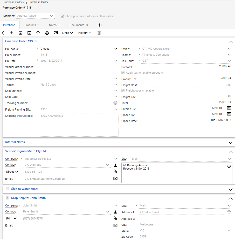Image resolution: width=235 pixels, height=239 pixels.
Task: Toggle the Ship to Warehouse checkbox
Action: click(7, 189)
